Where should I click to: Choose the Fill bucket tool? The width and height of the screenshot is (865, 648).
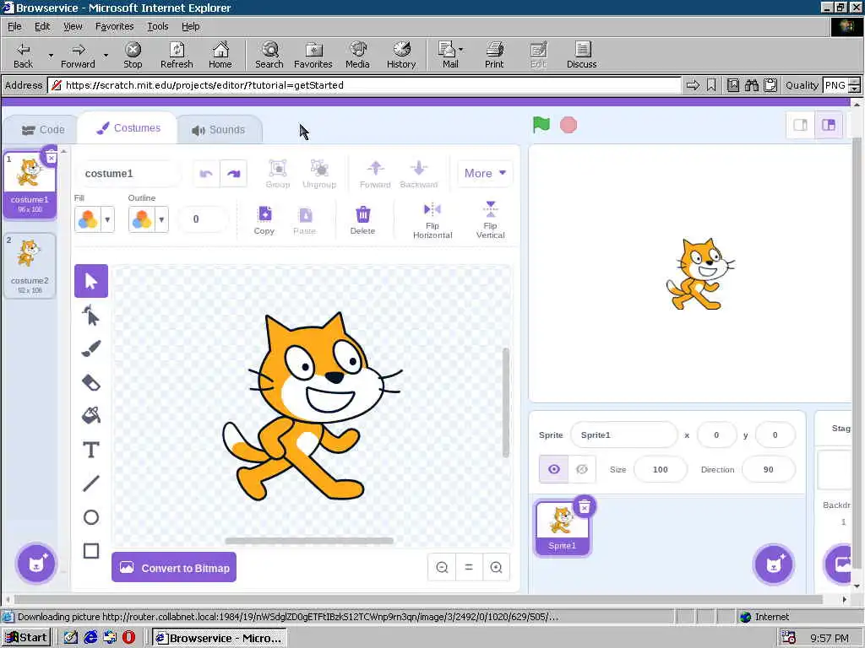point(91,415)
